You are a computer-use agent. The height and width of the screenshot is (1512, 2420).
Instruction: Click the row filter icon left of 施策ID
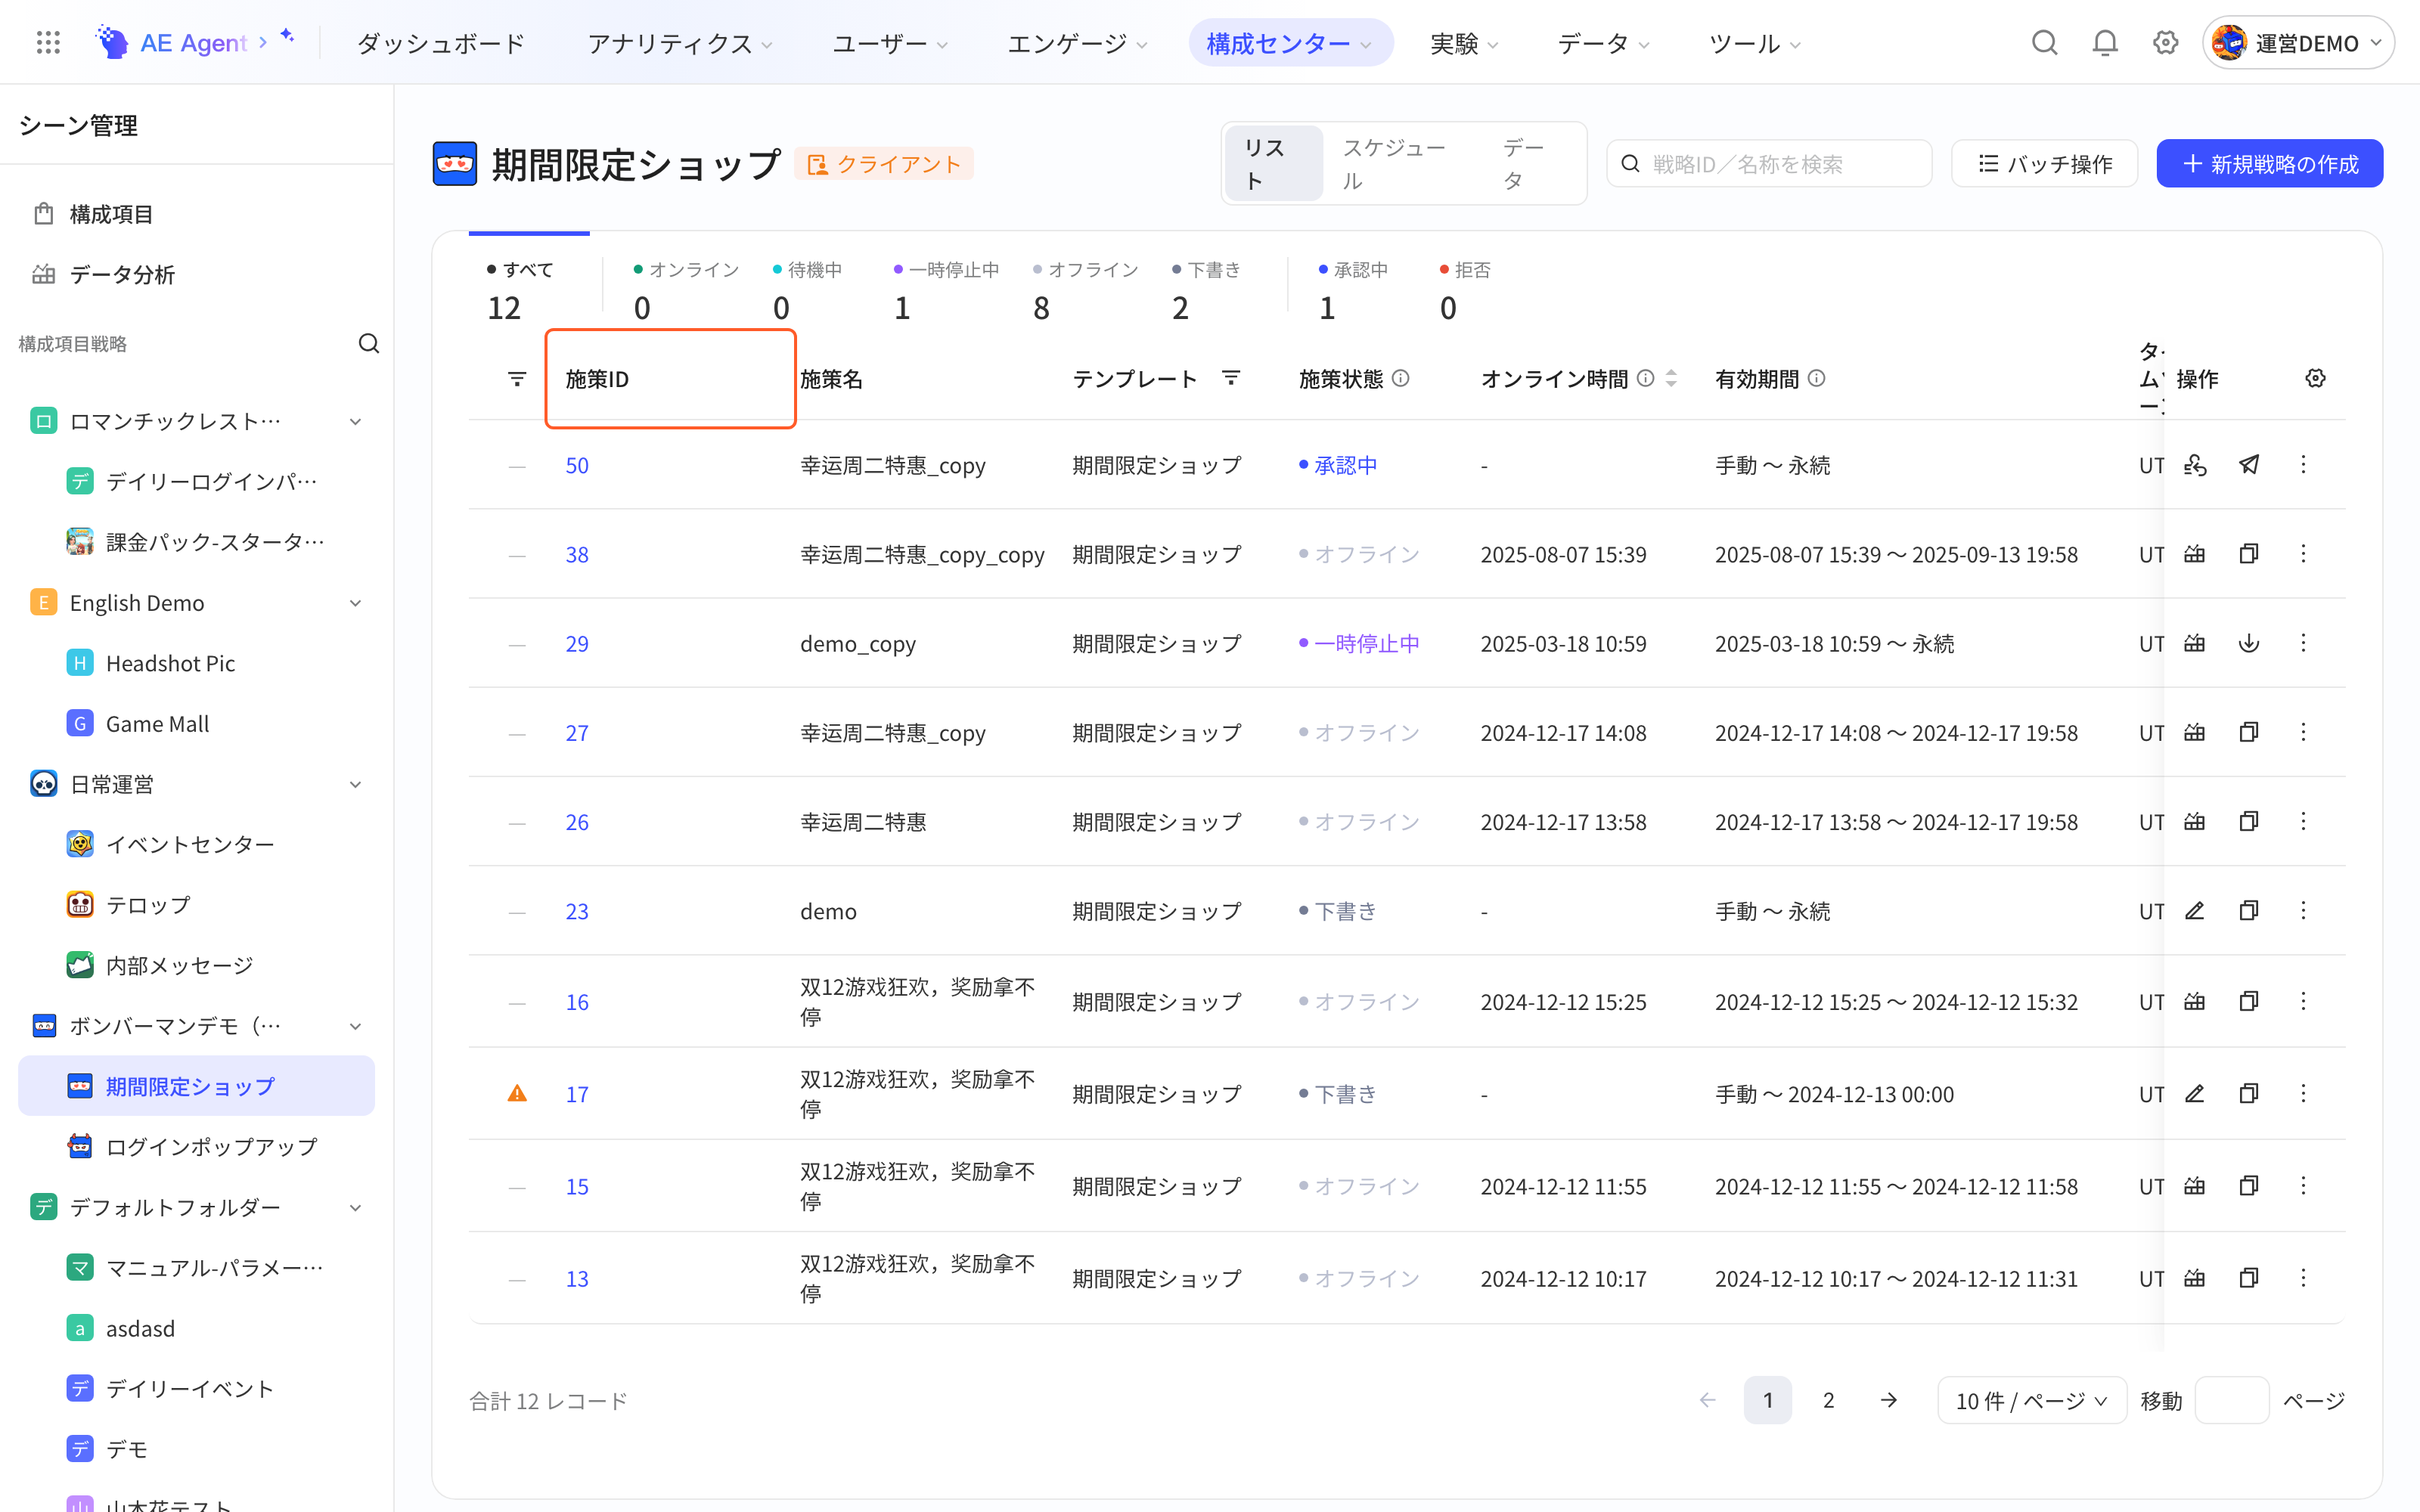[x=517, y=378]
